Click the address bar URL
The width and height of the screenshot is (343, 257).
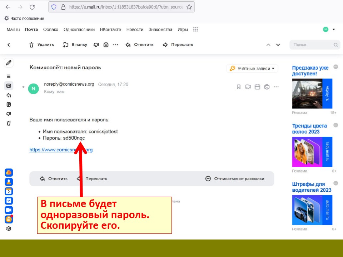[126, 7]
